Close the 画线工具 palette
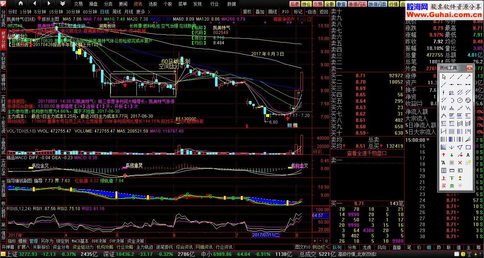The width and height of the screenshot is (484, 258). point(469,68)
